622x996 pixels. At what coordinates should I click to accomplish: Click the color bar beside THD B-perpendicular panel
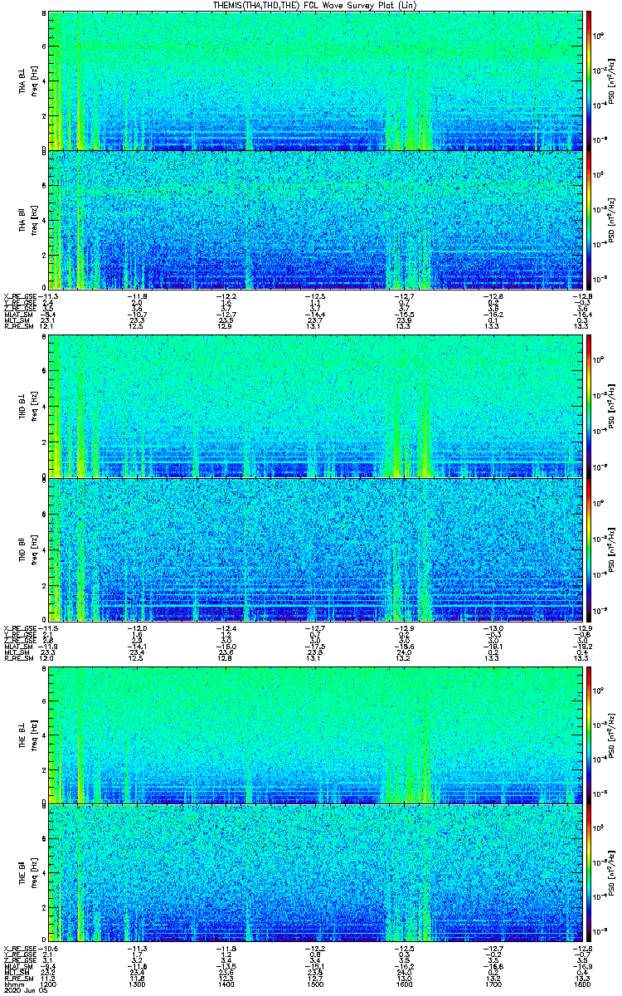[590, 407]
